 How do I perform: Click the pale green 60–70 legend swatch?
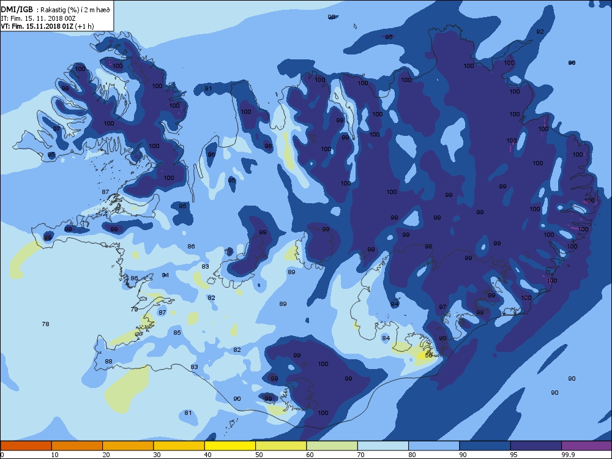[332, 446]
